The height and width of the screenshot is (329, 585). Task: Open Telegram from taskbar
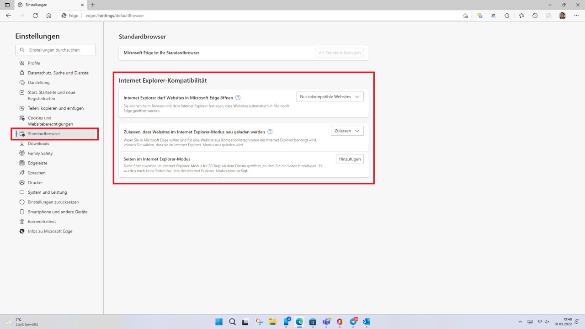pyautogui.click(x=353, y=322)
